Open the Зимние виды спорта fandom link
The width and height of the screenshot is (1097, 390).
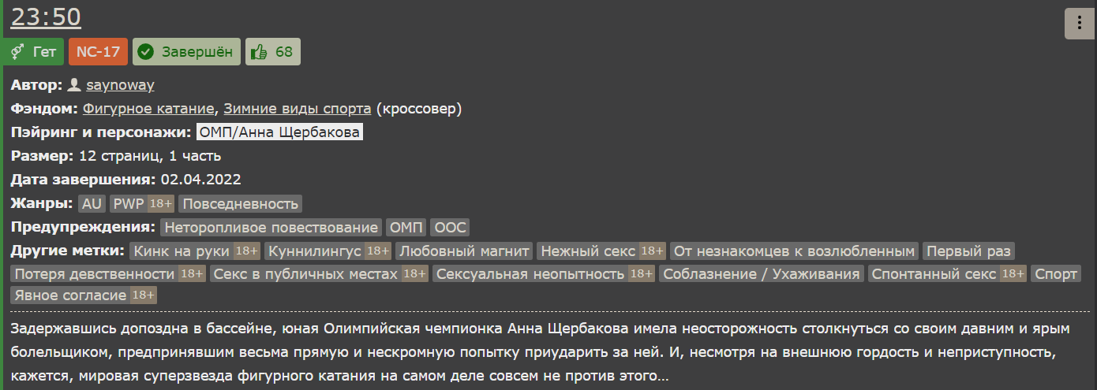click(x=298, y=109)
